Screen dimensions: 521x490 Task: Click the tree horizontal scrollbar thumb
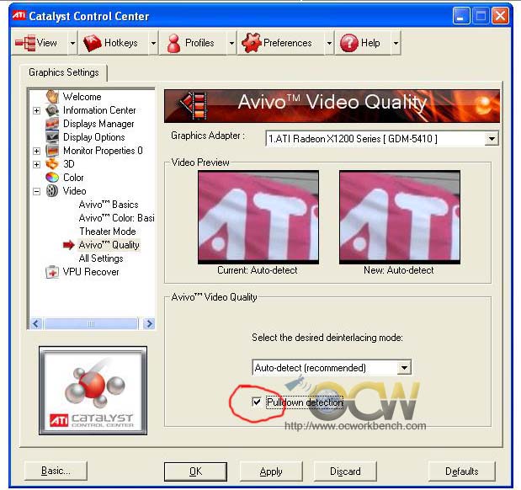(91, 323)
